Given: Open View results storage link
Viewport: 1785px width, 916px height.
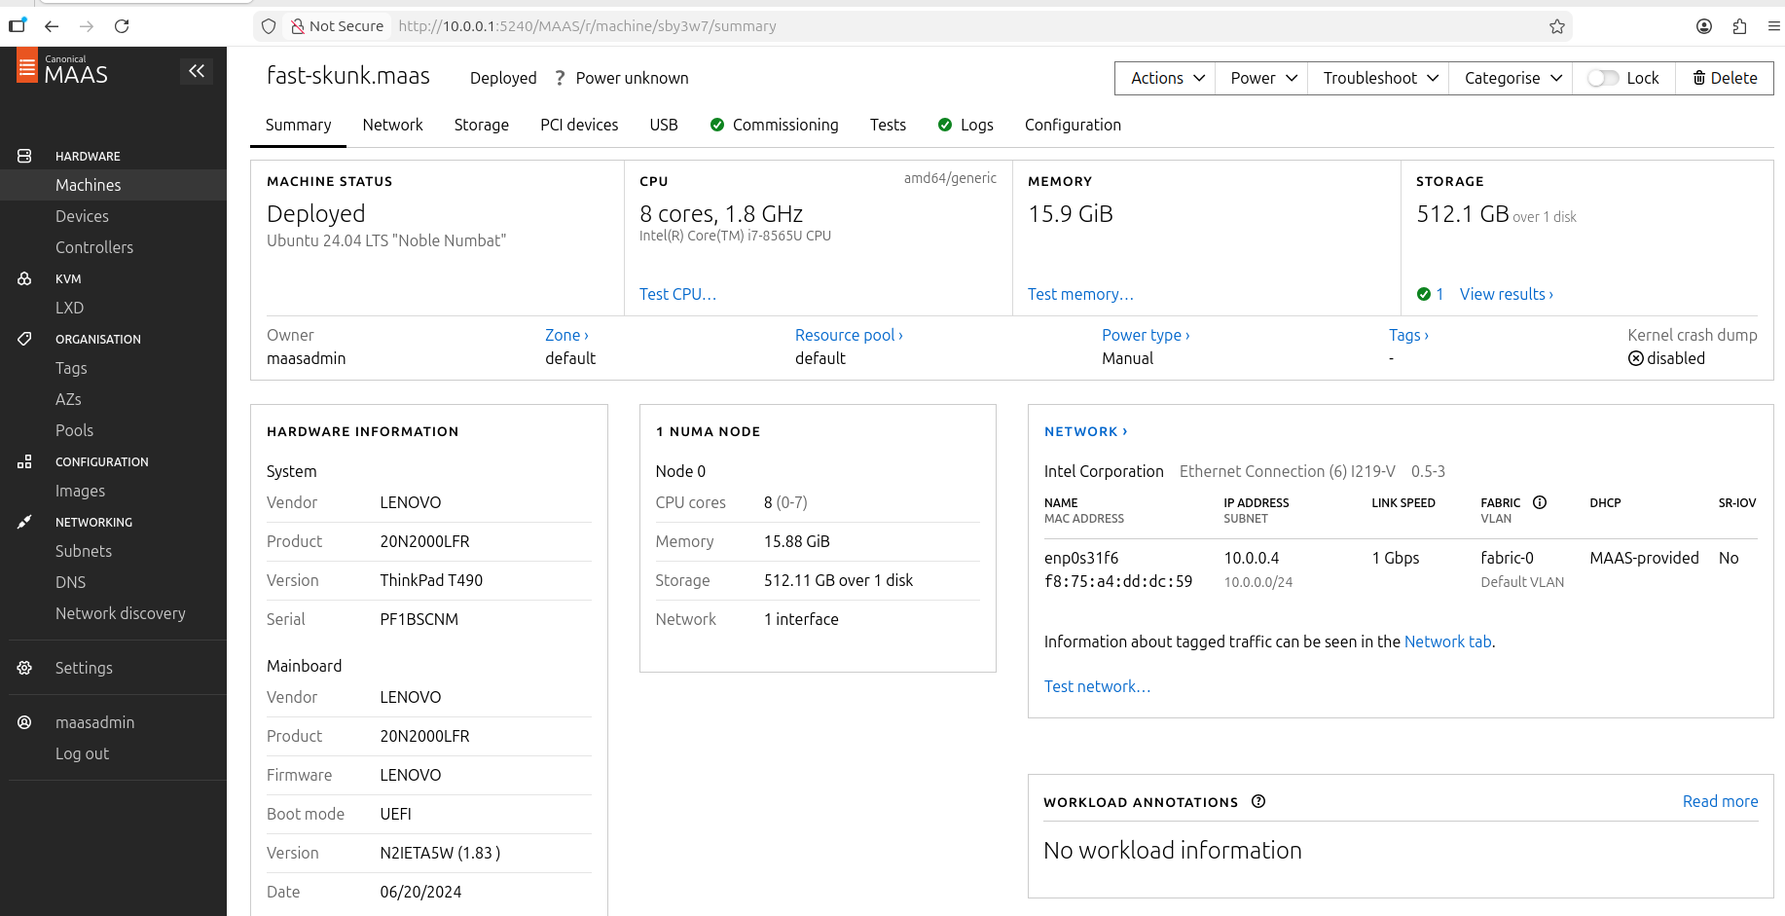Looking at the screenshot, I should [1506, 294].
